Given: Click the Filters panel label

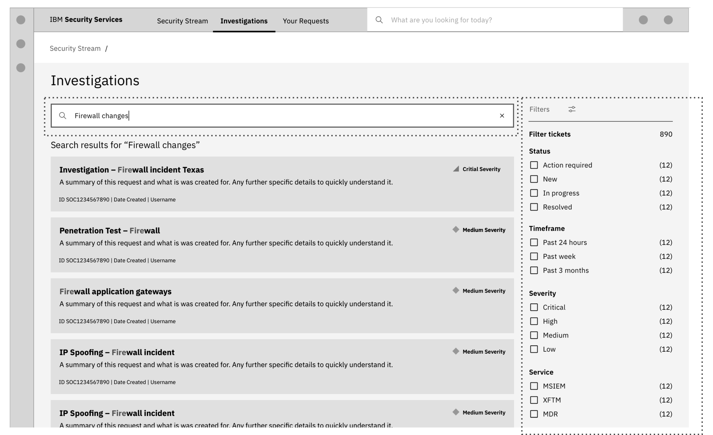Looking at the screenshot, I should tap(539, 109).
